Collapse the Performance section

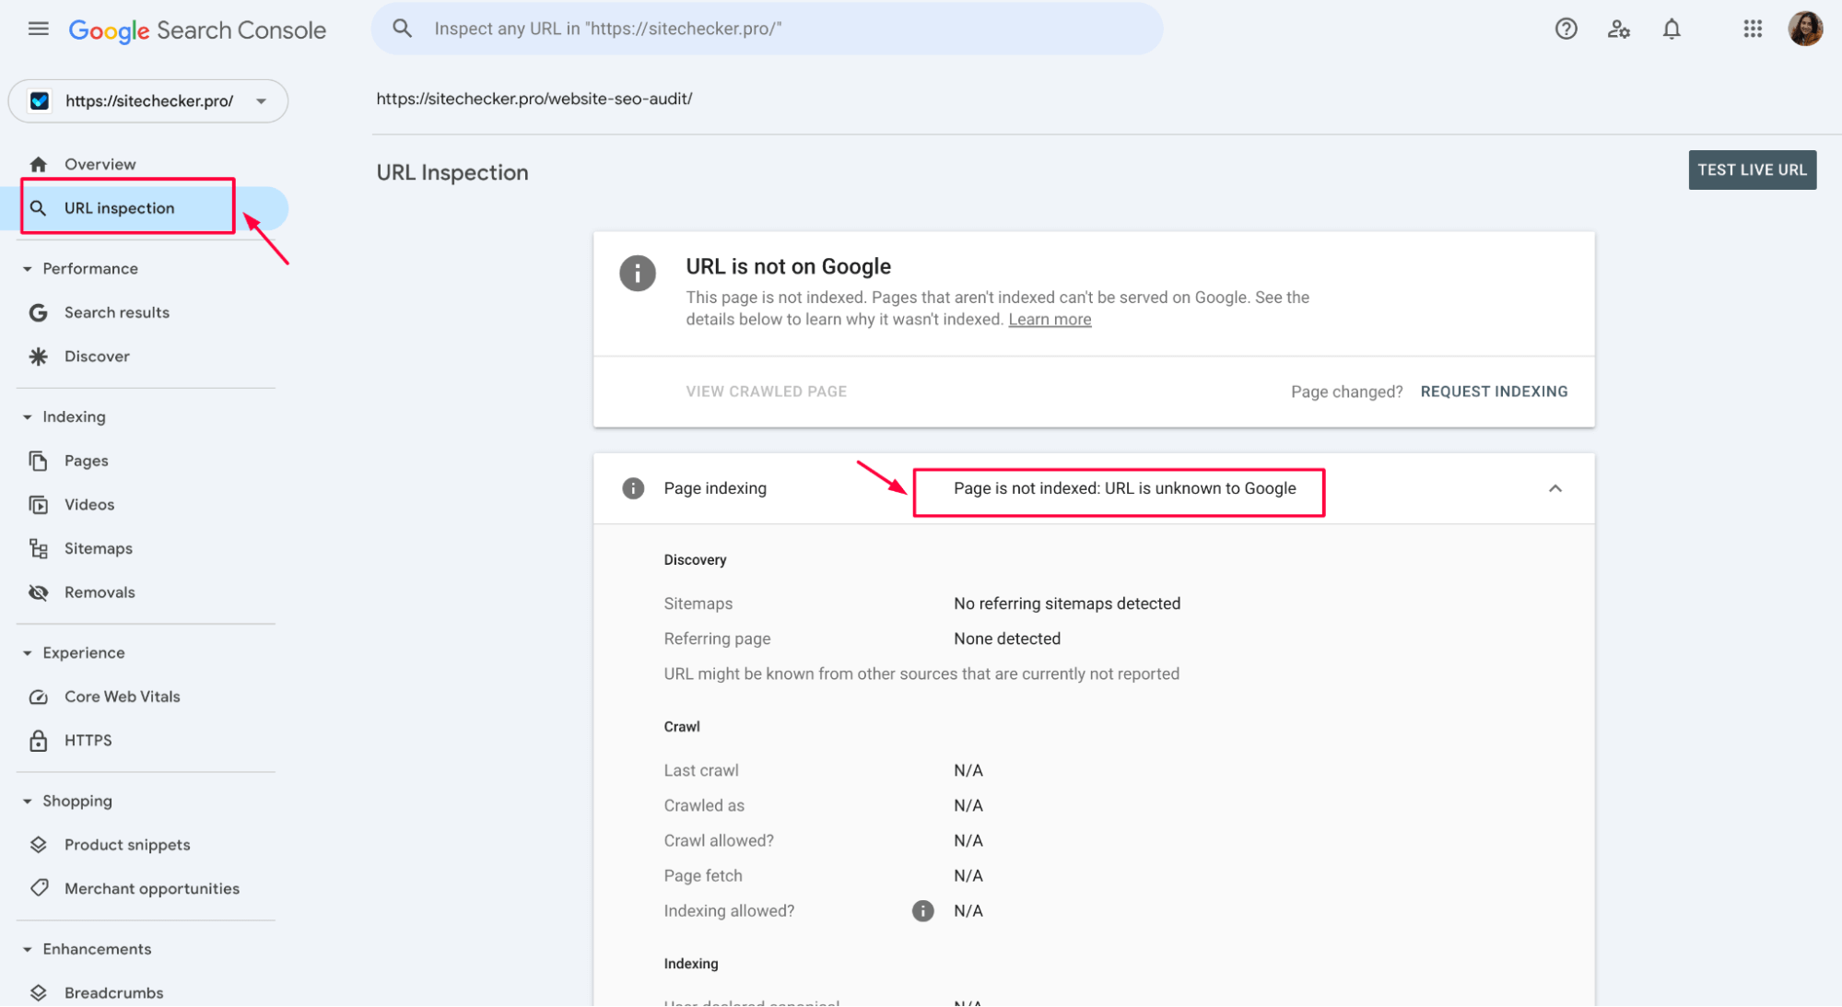[x=27, y=269]
